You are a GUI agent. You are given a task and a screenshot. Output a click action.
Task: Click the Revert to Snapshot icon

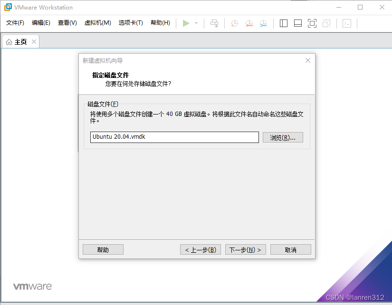[x=249, y=23]
